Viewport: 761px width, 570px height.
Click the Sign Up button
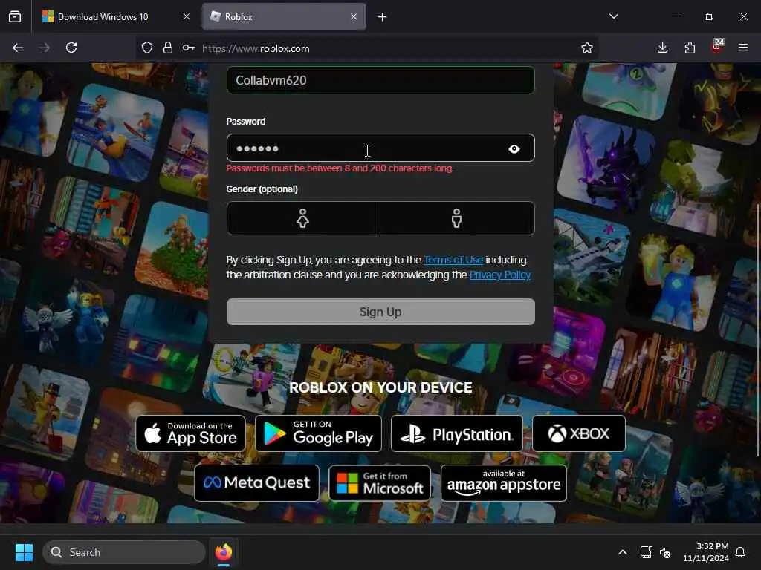380,312
